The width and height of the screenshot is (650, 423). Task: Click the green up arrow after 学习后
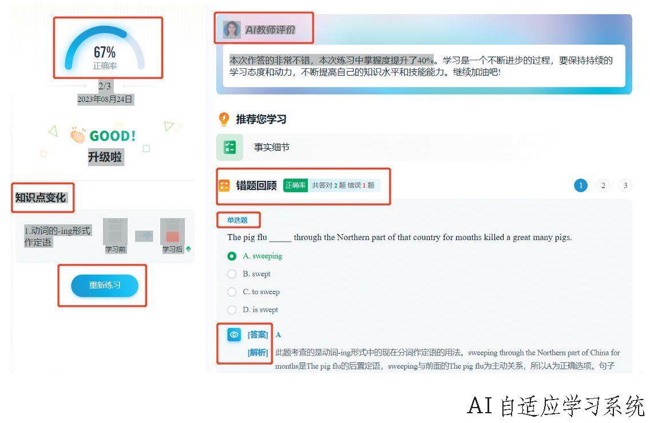tap(189, 249)
